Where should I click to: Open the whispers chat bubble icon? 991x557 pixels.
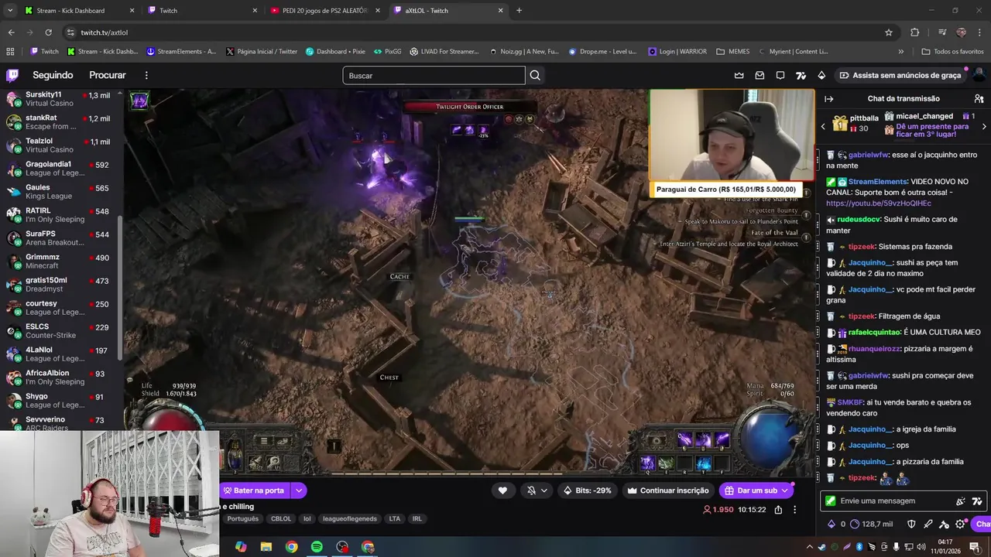tap(780, 75)
